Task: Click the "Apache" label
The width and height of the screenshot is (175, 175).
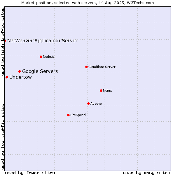Action: coord(96,104)
